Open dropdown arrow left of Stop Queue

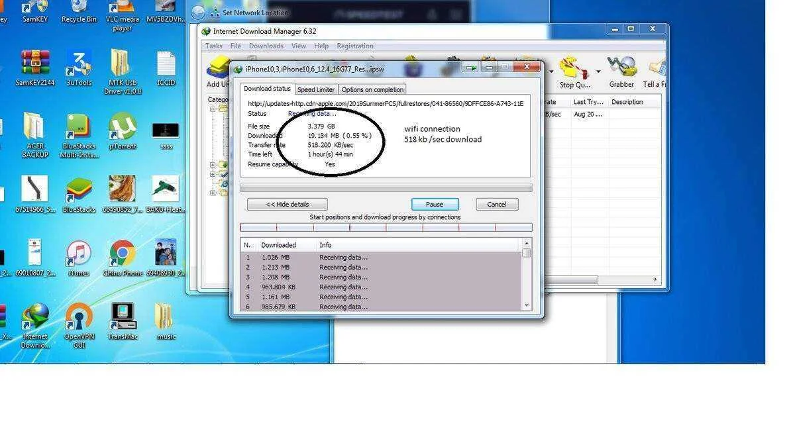[551, 71]
